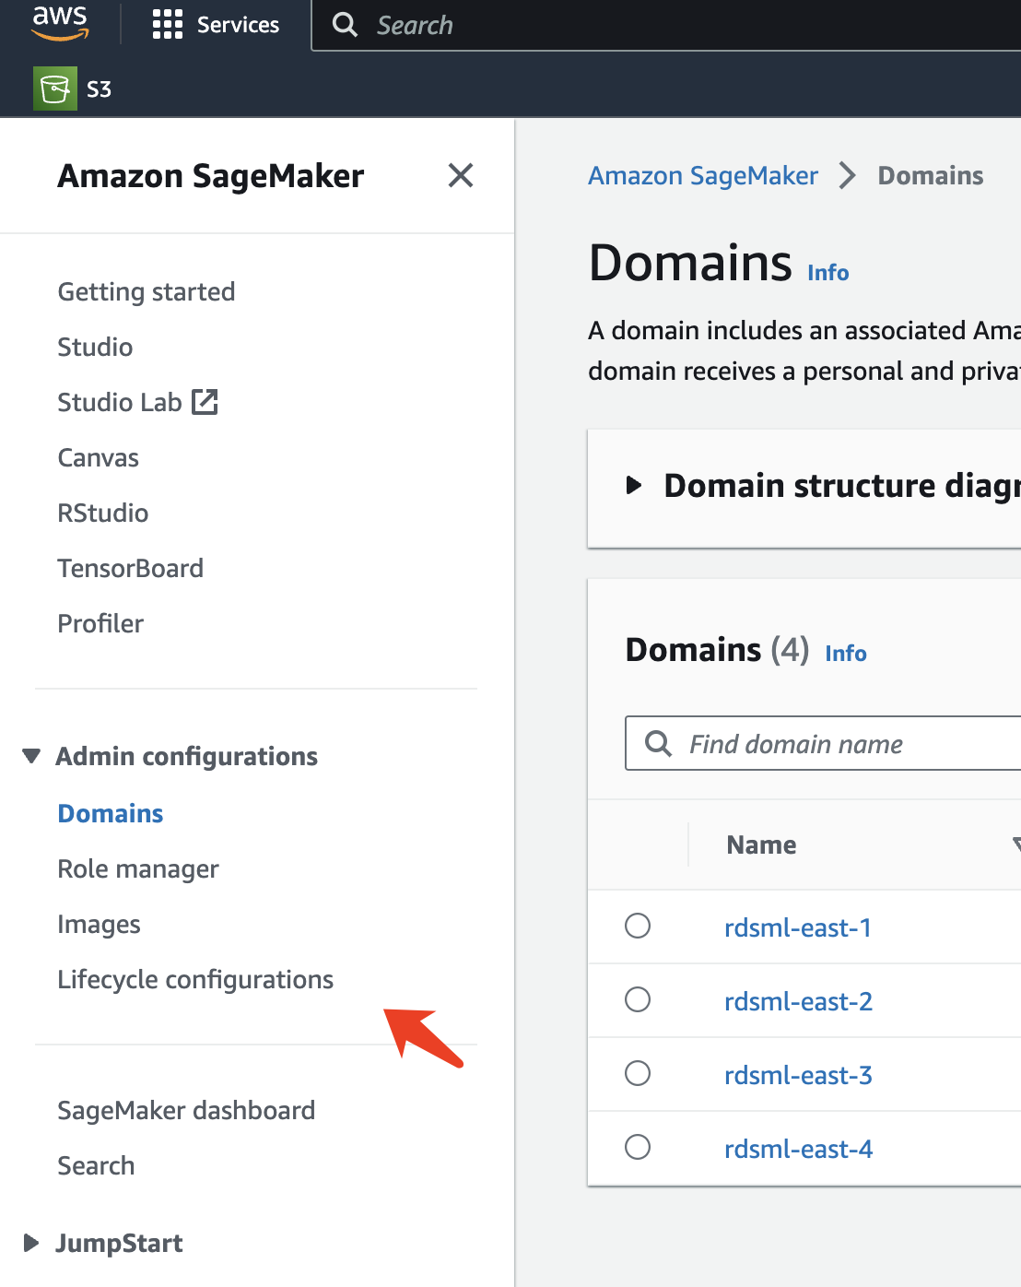
Task: Click the search magnifier icon in top bar
Action: 345,25
